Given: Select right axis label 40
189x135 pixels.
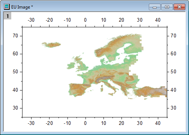Looking at the screenshot, I should [x=174, y=90].
